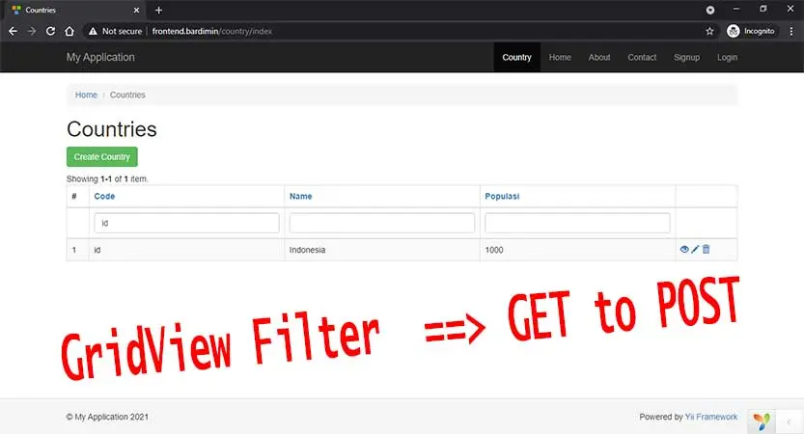Open a new browser tab with plus button

[x=158, y=10]
